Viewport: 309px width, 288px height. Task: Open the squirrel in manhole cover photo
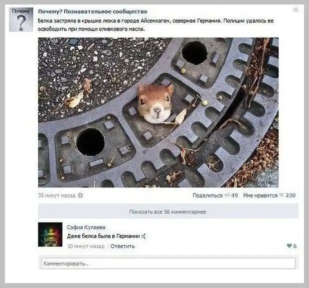click(158, 112)
